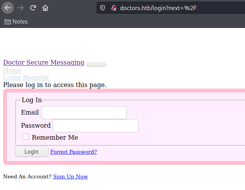Open the Notes bookmarks folder

click(x=16, y=22)
